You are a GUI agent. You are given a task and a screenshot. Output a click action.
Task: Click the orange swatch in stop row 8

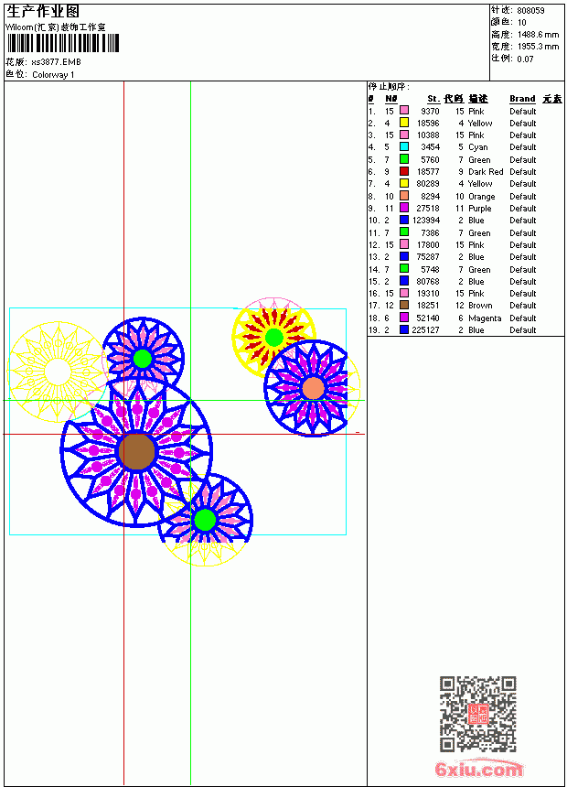point(404,196)
